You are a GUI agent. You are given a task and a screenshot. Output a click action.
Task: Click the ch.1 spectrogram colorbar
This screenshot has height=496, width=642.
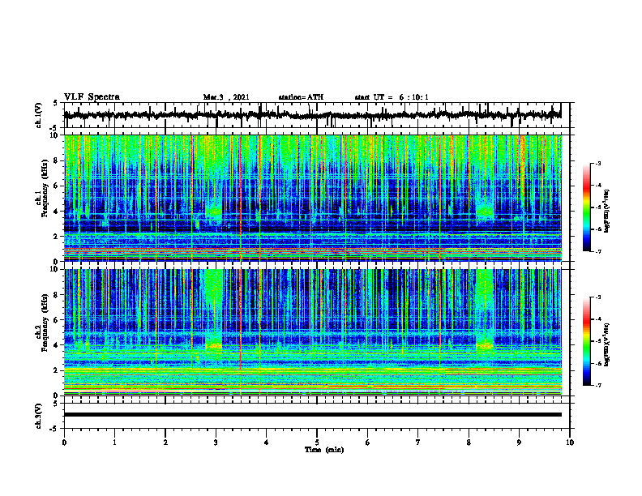pyautogui.click(x=586, y=207)
